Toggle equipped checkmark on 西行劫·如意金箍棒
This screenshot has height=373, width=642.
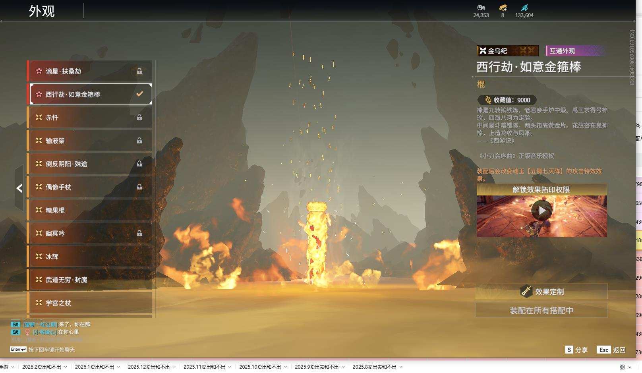coord(139,94)
